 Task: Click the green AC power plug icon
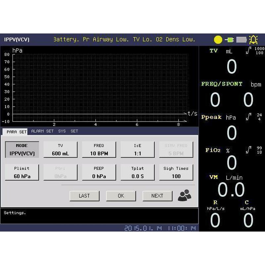point(229,40)
